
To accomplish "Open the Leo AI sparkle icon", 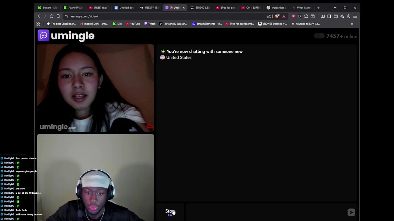I will point(342,16).
